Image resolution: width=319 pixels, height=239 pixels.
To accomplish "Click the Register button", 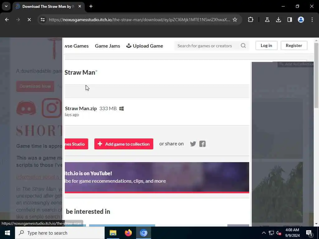I will coord(294,45).
